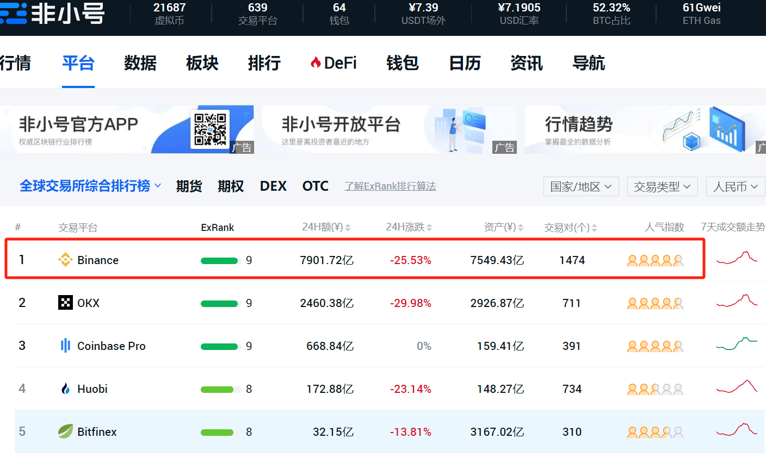Screen dimensions: 766x457
Task: Open the DeFi tab
Action: [333, 63]
